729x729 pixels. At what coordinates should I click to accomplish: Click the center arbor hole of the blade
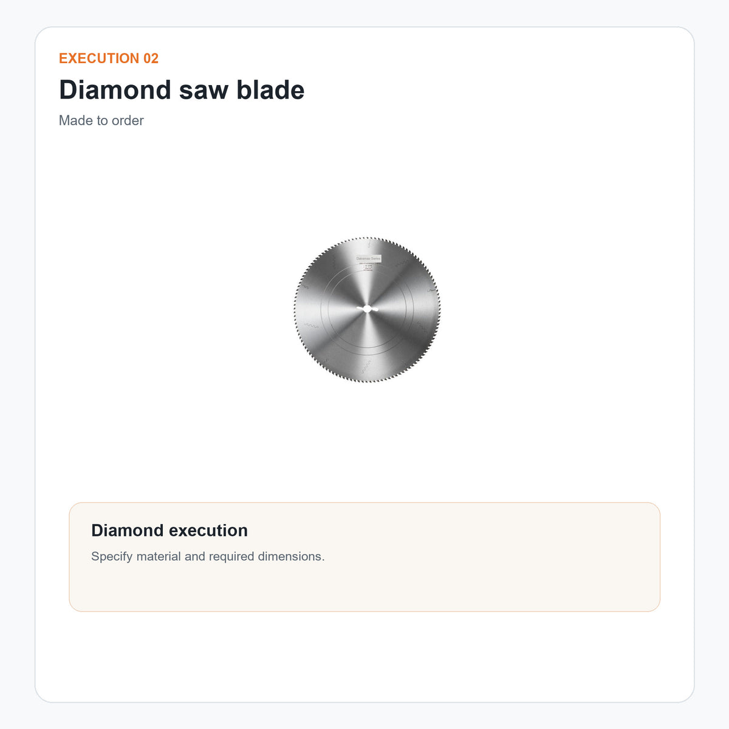367,309
